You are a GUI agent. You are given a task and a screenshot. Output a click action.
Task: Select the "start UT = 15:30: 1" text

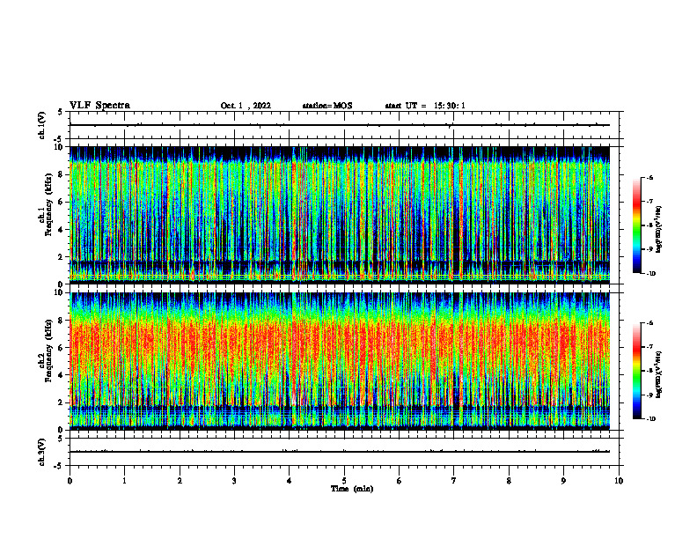tap(425, 106)
